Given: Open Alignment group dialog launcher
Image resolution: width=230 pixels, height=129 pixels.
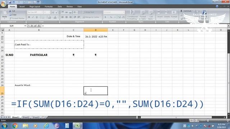Looking at the screenshot, I should click(x=101, y=21).
